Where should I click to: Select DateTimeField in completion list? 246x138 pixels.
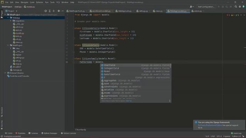[x=135, y=74]
